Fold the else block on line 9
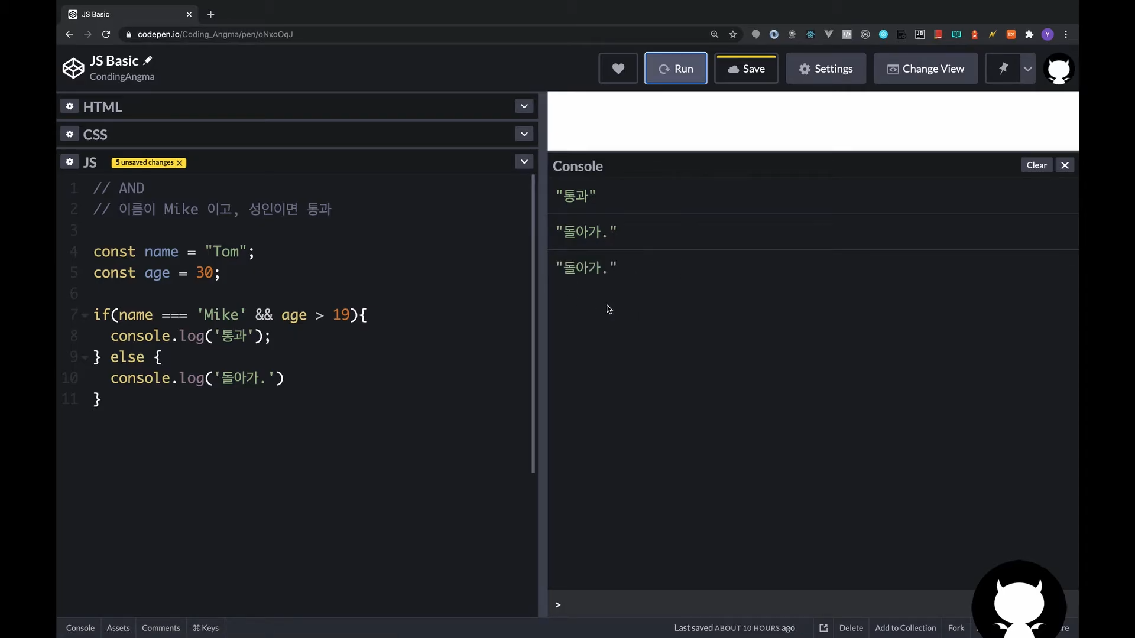Screen dimensions: 1135x638 click(85, 357)
